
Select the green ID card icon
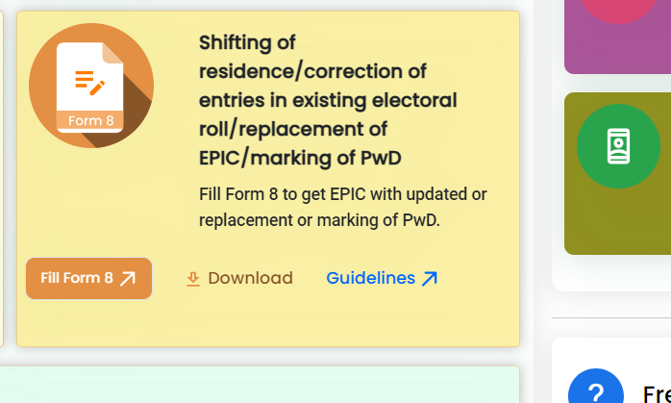coord(618,146)
